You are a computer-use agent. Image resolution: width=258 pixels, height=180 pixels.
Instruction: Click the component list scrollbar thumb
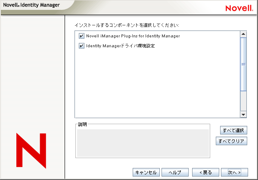243,64
